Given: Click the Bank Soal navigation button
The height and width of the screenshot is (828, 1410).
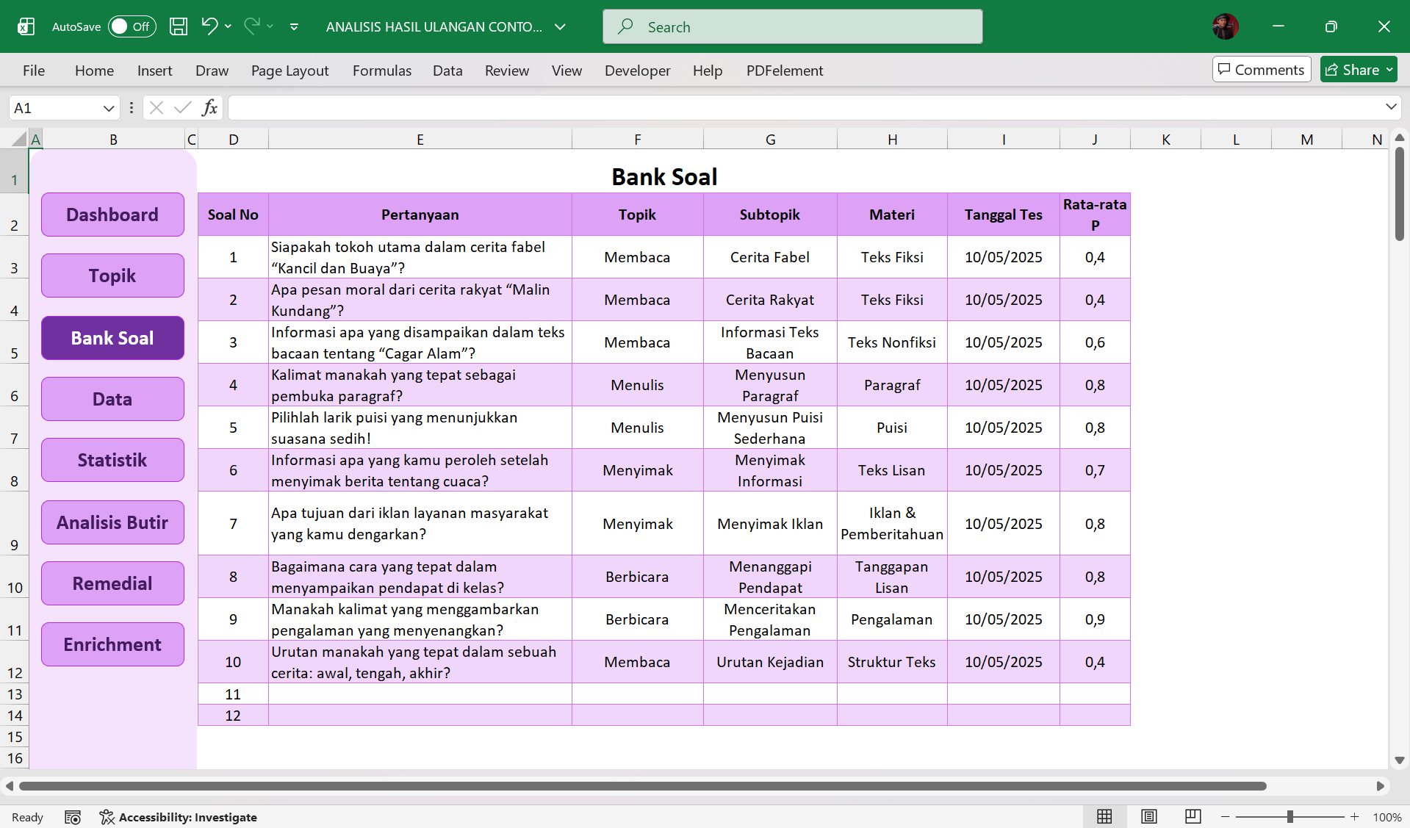Looking at the screenshot, I should point(112,338).
